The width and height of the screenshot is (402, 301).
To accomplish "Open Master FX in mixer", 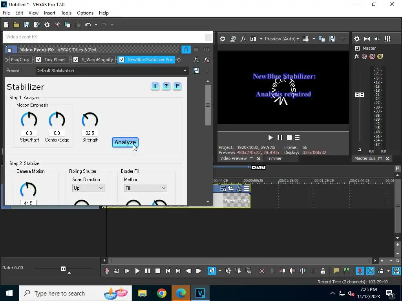I will pos(356,56).
